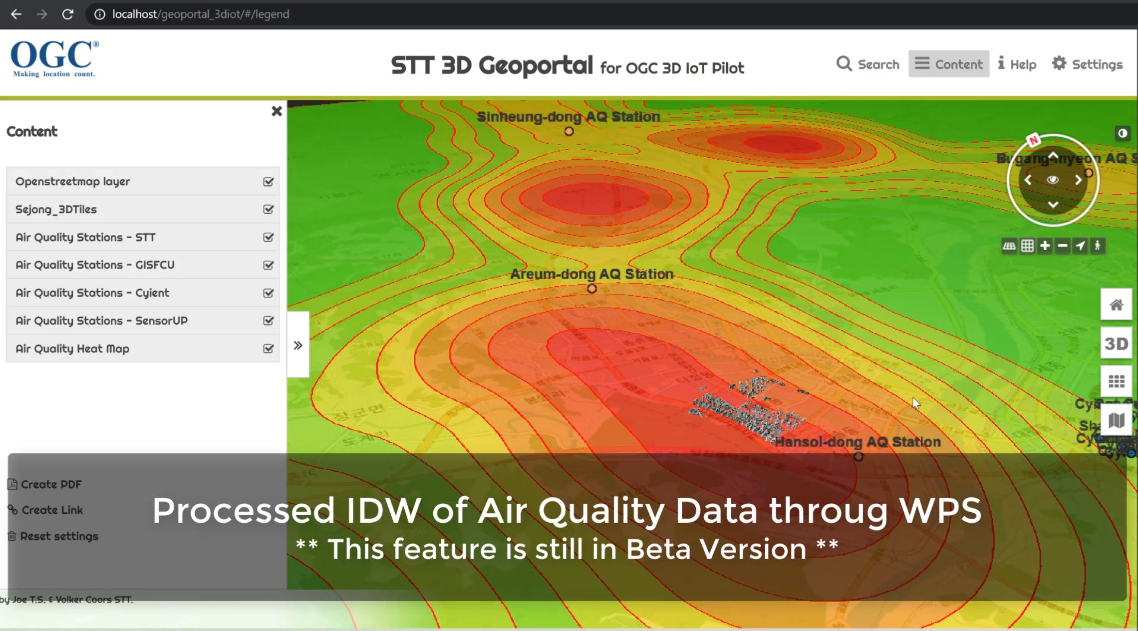The image size is (1138, 631).
Task: Click the Sinheung-dong AQ Station marker
Action: click(569, 131)
